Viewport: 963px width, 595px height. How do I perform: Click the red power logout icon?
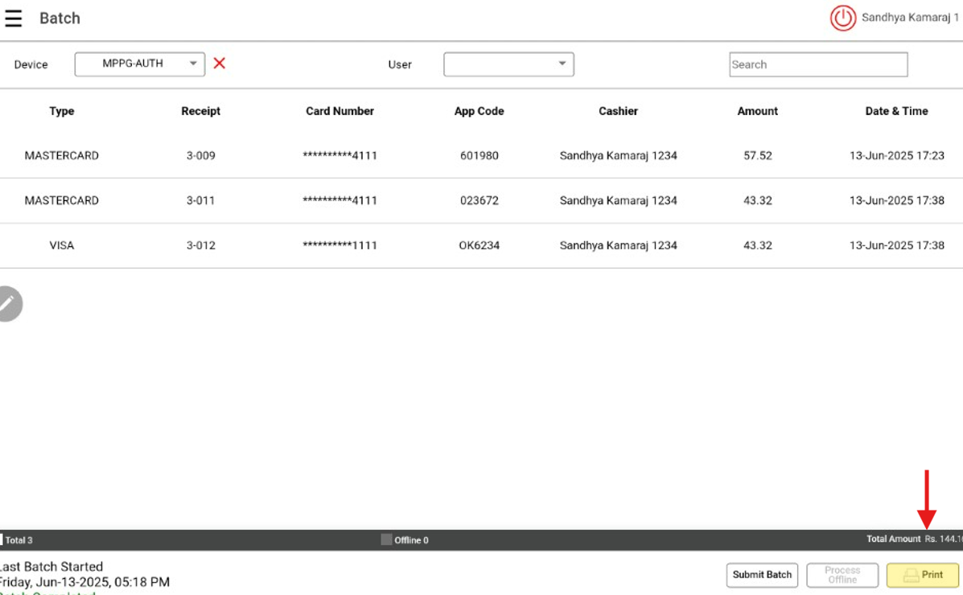(842, 18)
